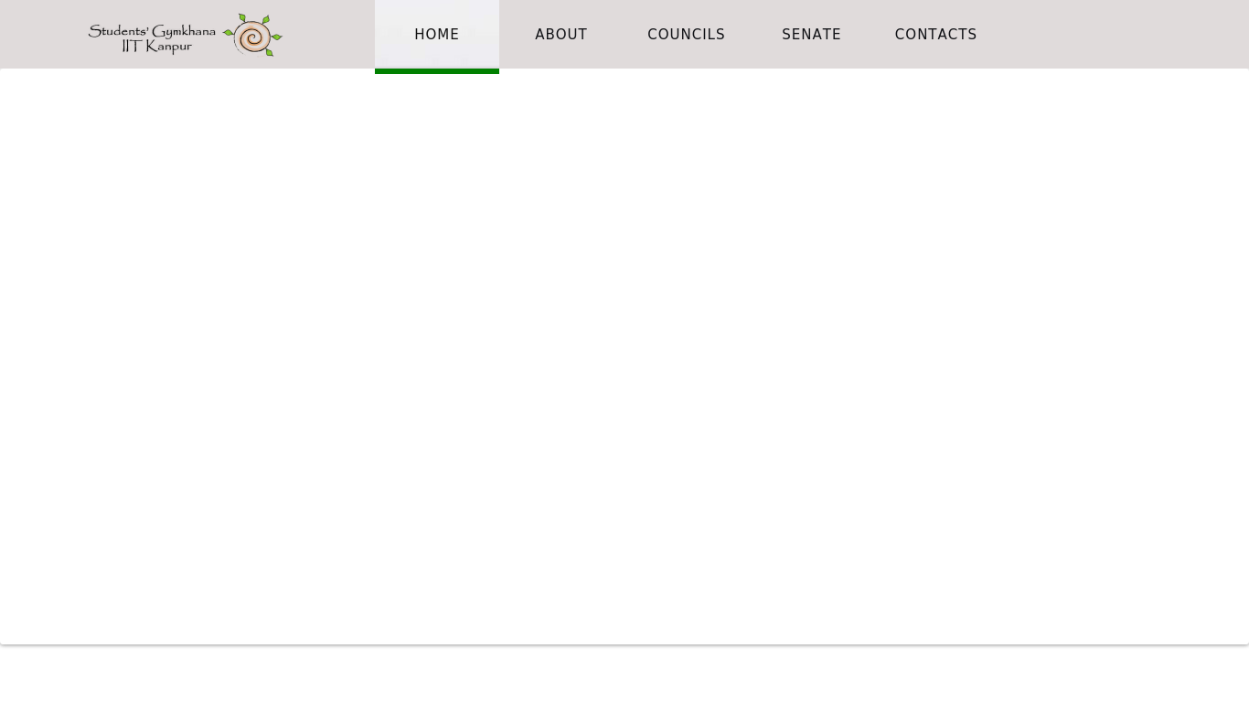Click the empty strip below the content card
The image size is (1249, 702).
624,674
